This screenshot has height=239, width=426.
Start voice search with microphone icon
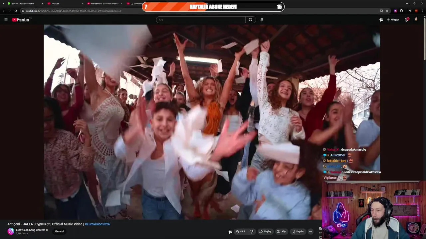pyautogui.click(x=262, y=20)
